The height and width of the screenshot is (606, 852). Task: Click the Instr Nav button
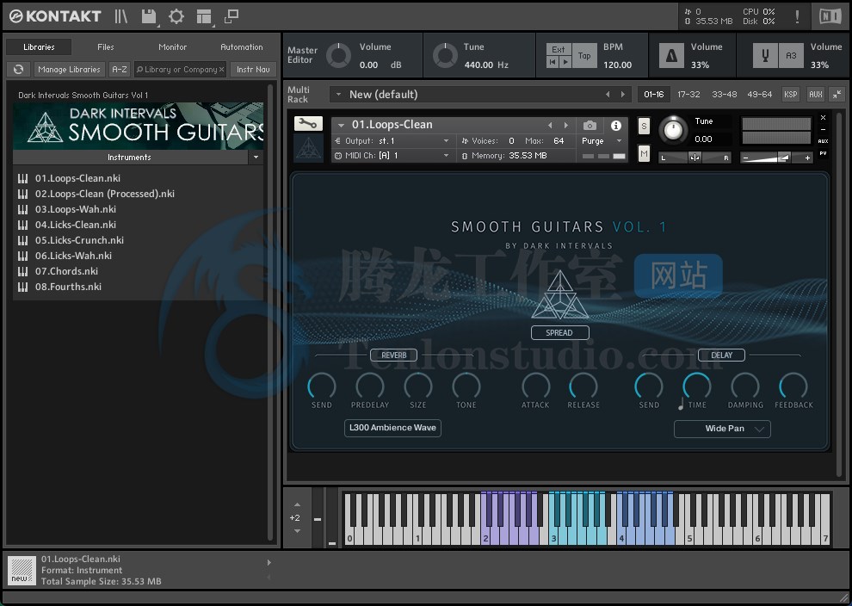(253, 70)
